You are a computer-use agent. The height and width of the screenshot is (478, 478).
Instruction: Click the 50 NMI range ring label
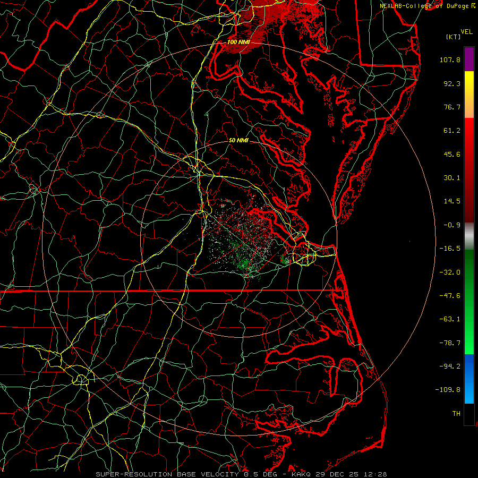click(x=238, y=140)
